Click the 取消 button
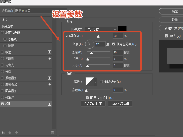 pyautogui.click(x=171, y=20)
